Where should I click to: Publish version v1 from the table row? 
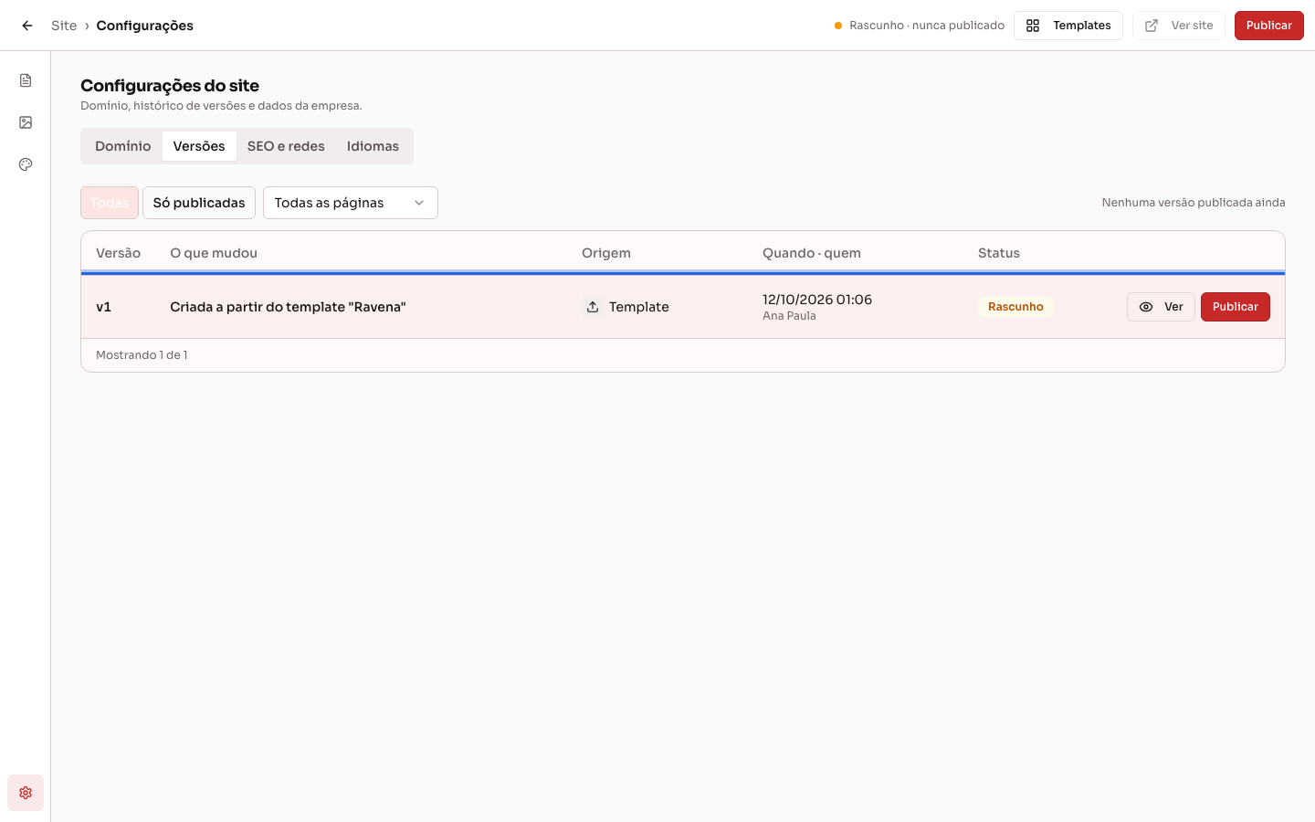[1236, 307]
